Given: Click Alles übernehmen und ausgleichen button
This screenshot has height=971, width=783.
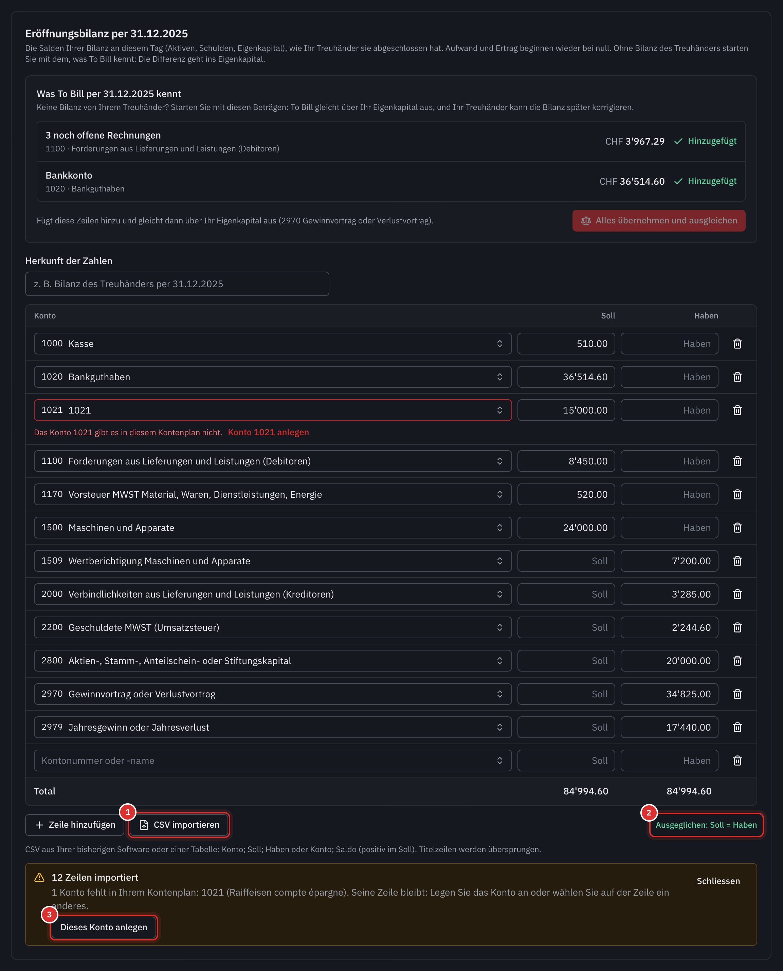Looking at the screenshot, I should [658, 221].
